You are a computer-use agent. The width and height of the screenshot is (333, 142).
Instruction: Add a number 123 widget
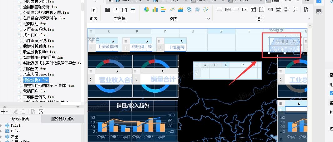(x=270, y=10)
